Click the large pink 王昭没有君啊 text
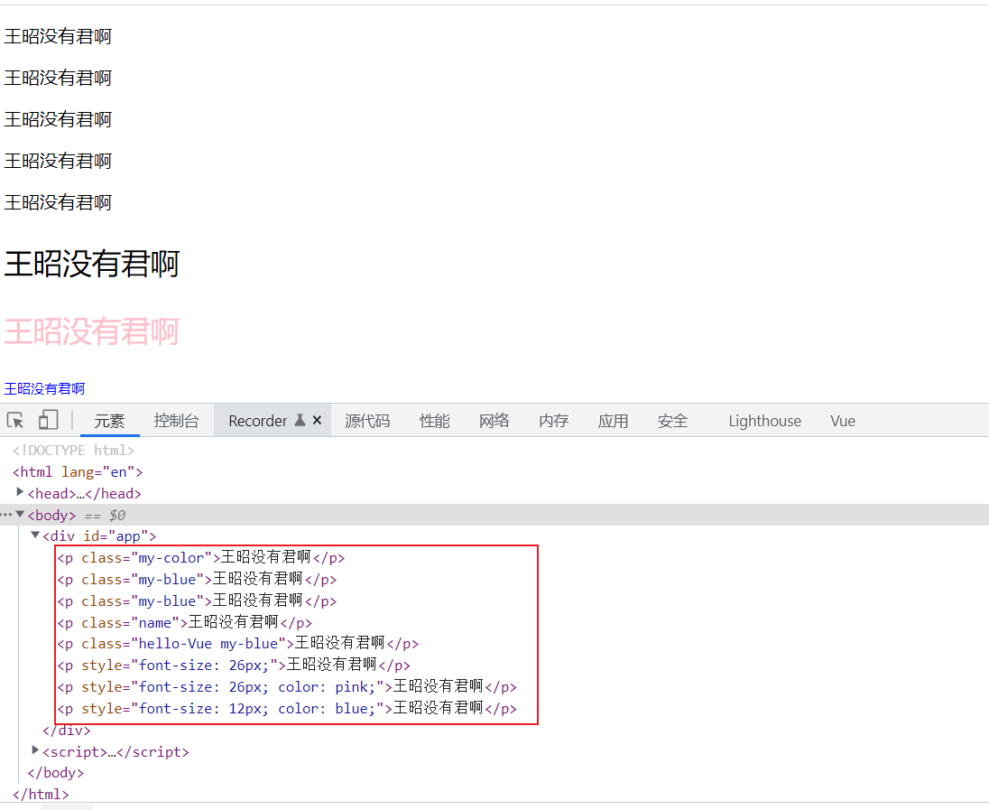989x810 pixels. [x=92, y=331]
